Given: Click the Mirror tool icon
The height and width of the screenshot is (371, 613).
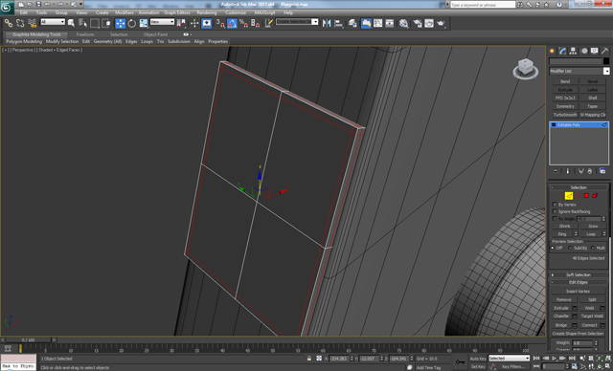Looking at the screenshot, I should tap(327, 23).
